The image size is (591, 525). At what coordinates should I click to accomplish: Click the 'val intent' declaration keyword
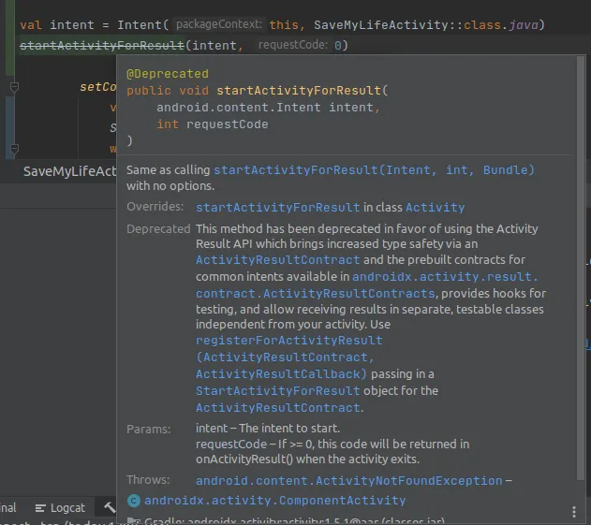pyautogui.click(x=31, y=25)
